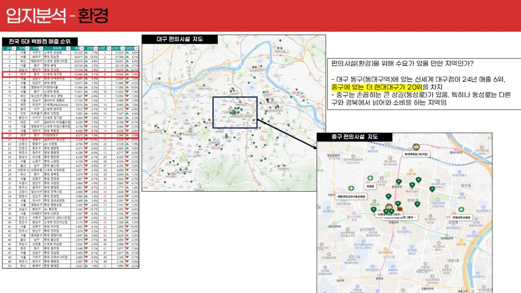Click the 롯데백화점 (대구점) store marker icon
Viewport: 521px width, 293px height.
(415, 146)
